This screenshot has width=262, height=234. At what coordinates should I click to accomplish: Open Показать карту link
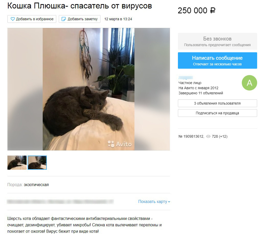coord(153,201)
